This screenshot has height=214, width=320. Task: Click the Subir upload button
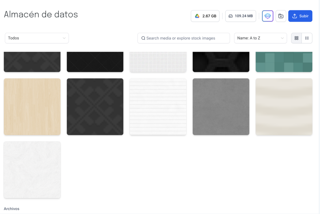tap(300, 16)
